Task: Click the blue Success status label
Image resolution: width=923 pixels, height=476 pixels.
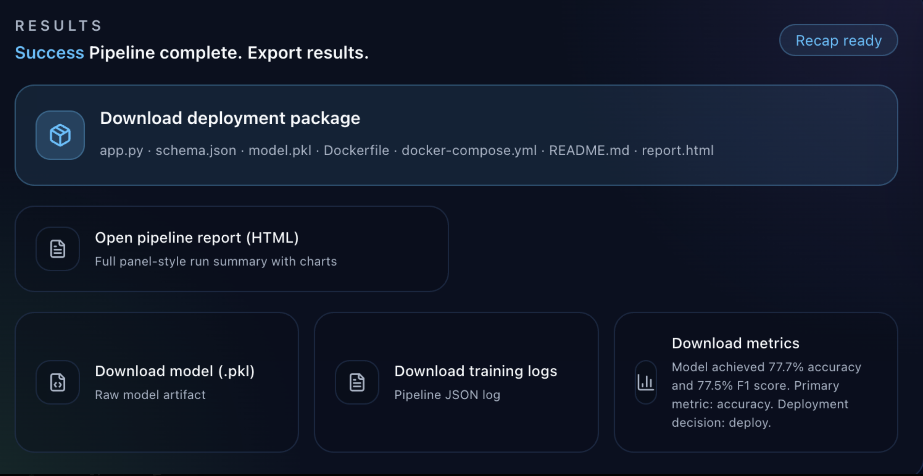Action: coord(50,53)
